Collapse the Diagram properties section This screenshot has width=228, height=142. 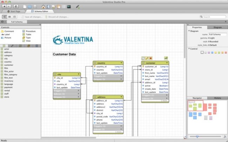[189, 31]
